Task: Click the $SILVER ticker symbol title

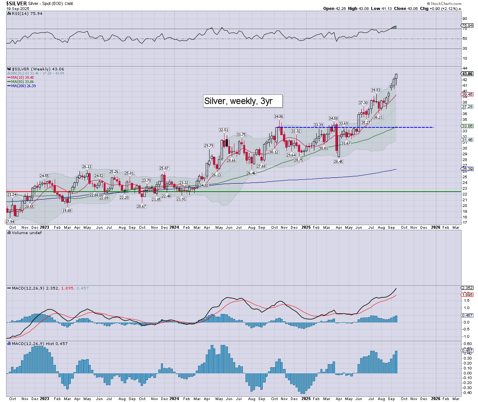Action: (16, 3)
